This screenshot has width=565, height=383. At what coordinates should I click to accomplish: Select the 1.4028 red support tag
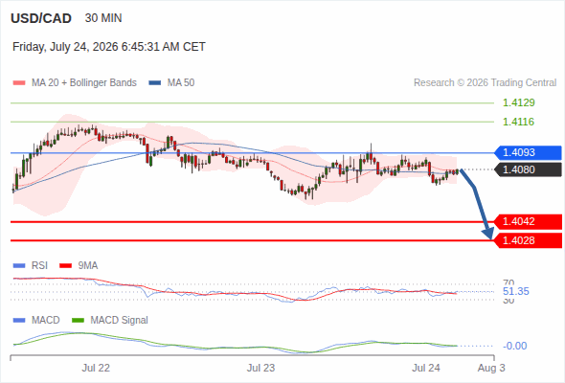528,240
